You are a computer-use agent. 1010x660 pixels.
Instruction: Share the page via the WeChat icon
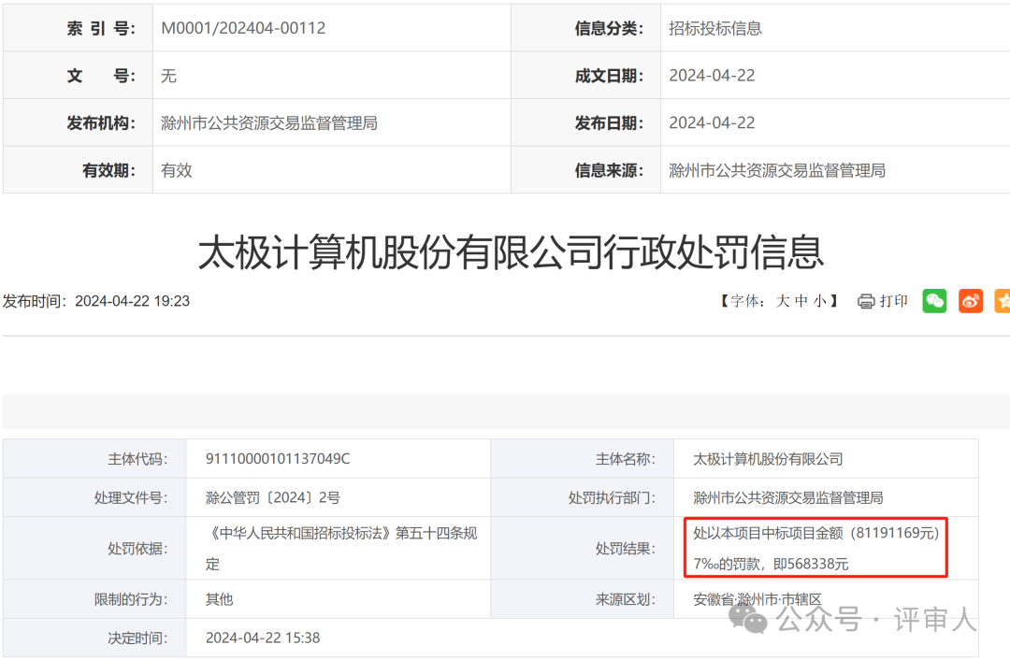click(x=934, y=301)
